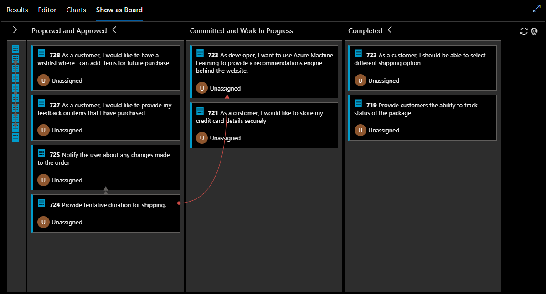Select card 727 about customer feedback
The height and width of the screenshot is (294, 546).
pyautogui.click(x=106, y=109)
